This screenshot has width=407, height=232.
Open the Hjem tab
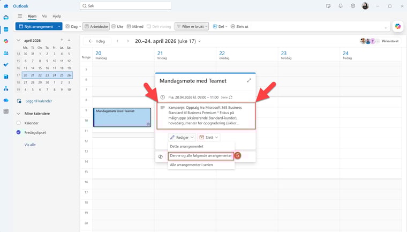tap(32, 16)
